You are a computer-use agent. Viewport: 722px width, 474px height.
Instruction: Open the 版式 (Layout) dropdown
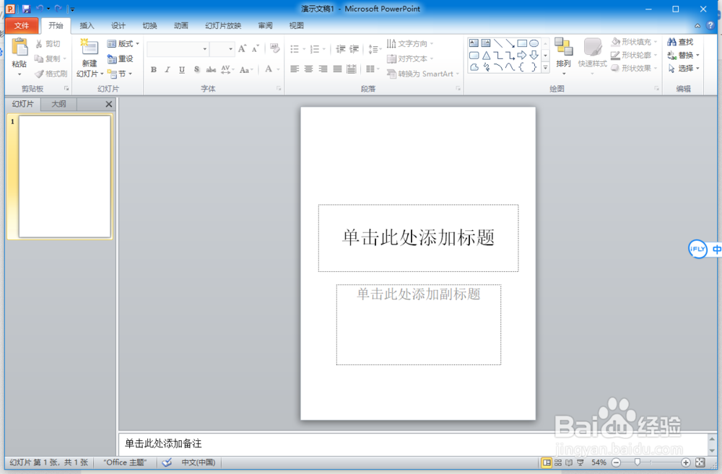coord(123,43)
